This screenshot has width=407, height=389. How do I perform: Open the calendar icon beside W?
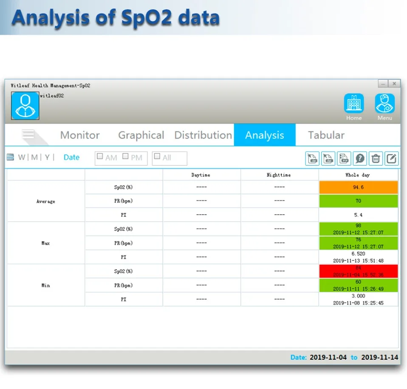coord(10,157)
